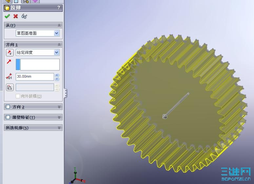Decrease the depth value with down spinner
Screen dimensions: 254x184
point(57,79)
